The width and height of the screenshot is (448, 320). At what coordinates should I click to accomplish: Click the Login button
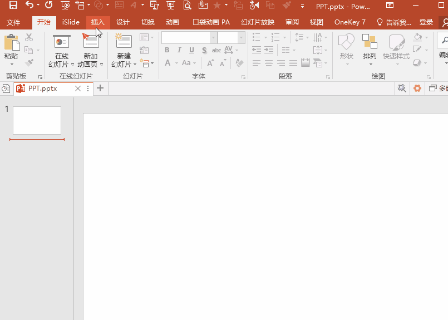coord(426,22)
